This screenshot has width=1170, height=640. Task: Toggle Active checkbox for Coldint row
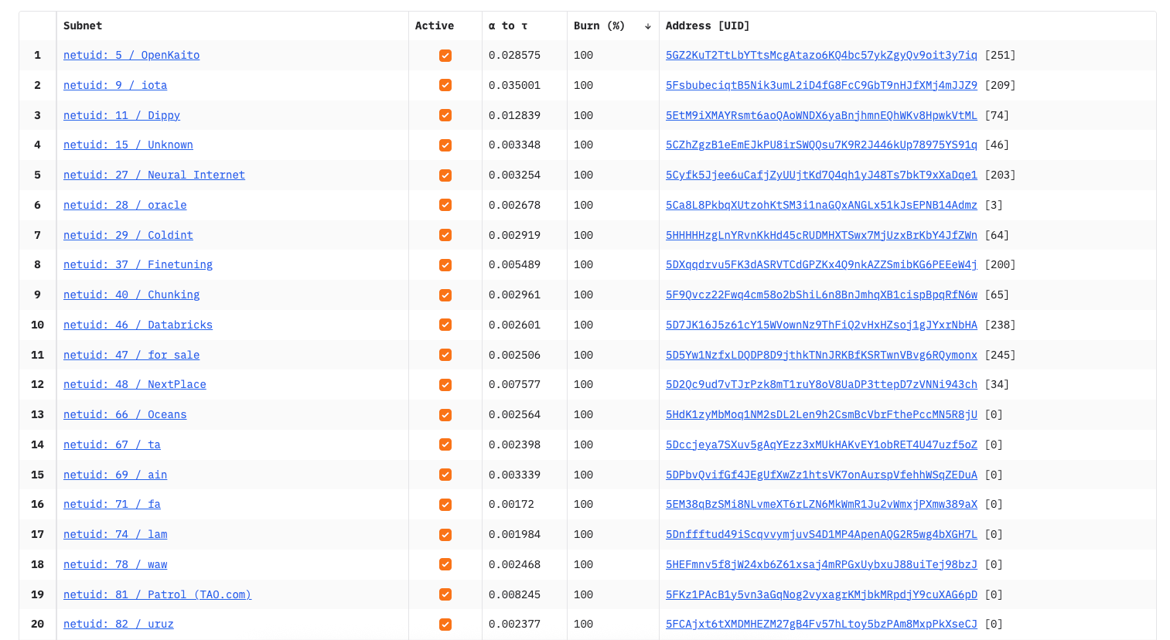[445, 235]
